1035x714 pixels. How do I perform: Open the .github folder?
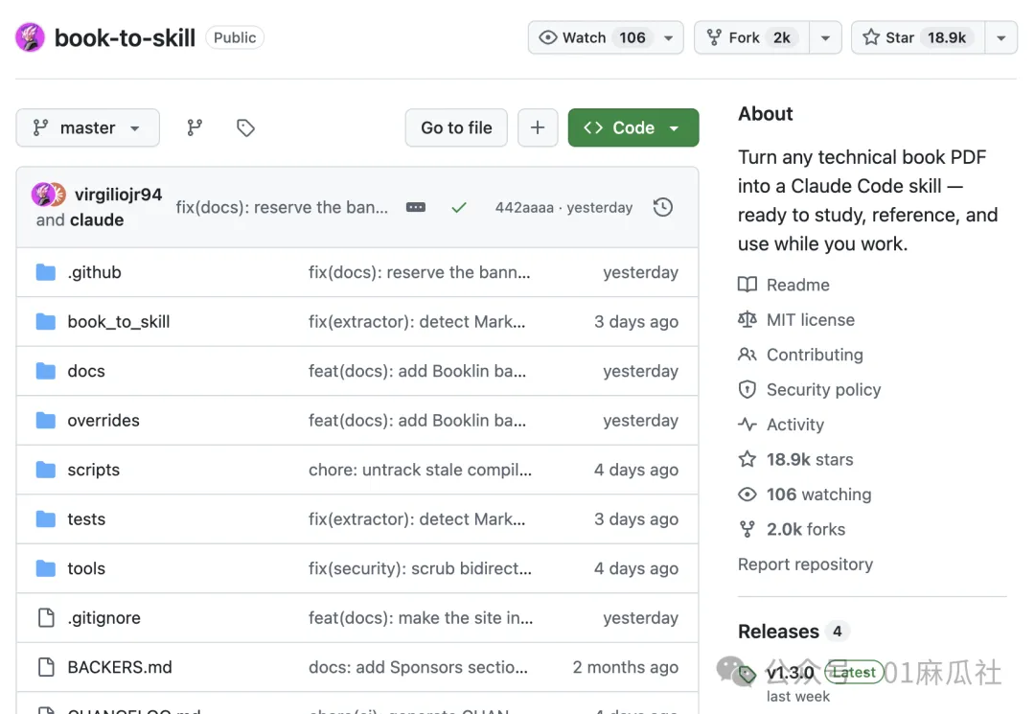pos(94,272)
